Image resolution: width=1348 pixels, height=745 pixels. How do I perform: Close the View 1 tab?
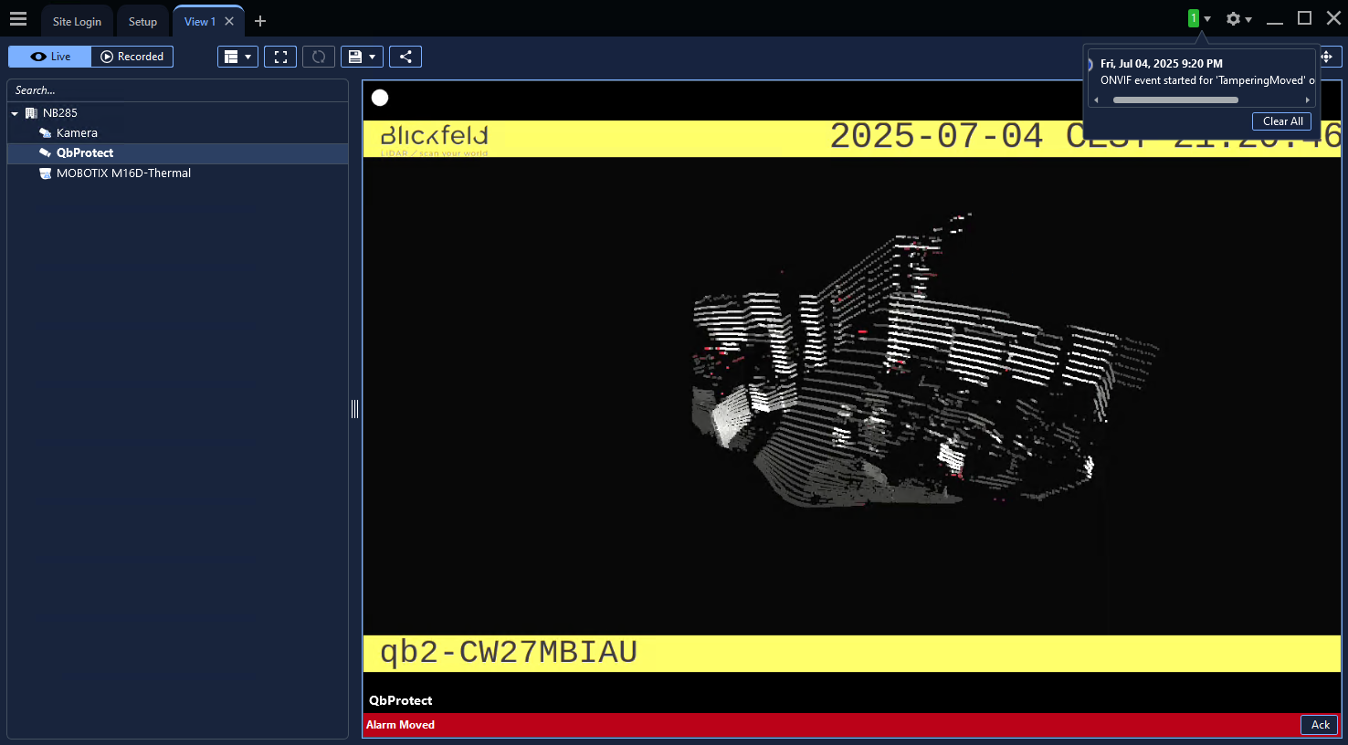click(x=229, y=21)
